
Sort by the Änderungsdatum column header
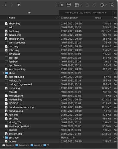point(70,18)
